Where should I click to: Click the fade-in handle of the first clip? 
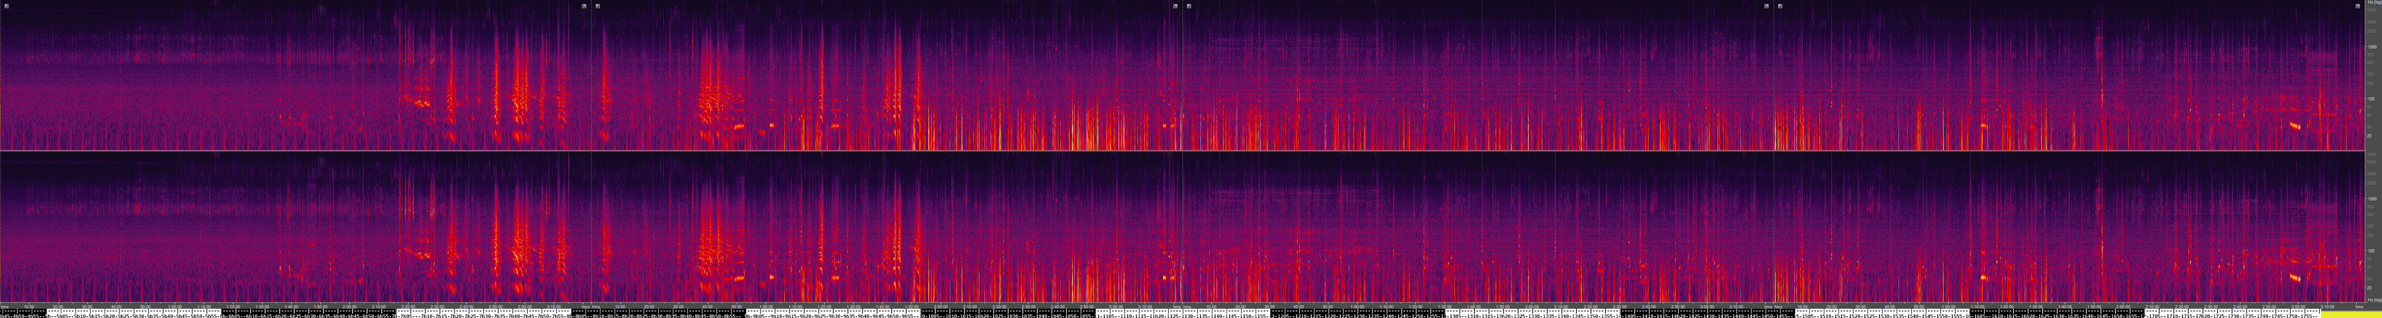7,6
